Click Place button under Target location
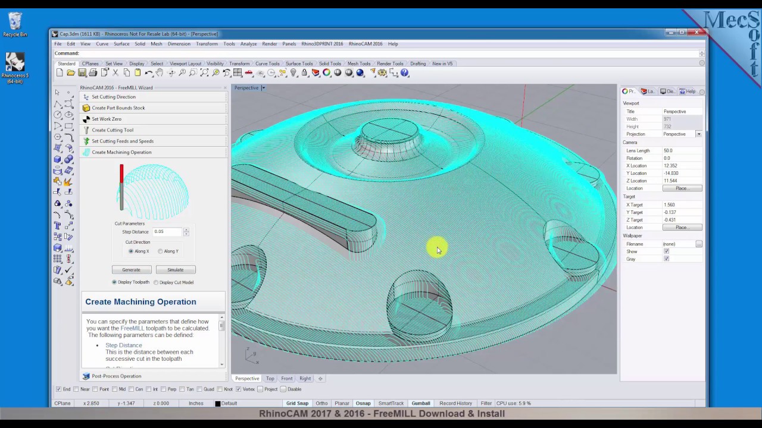Image resolution: width=762 pixels, height=428 pixels. 682,228
